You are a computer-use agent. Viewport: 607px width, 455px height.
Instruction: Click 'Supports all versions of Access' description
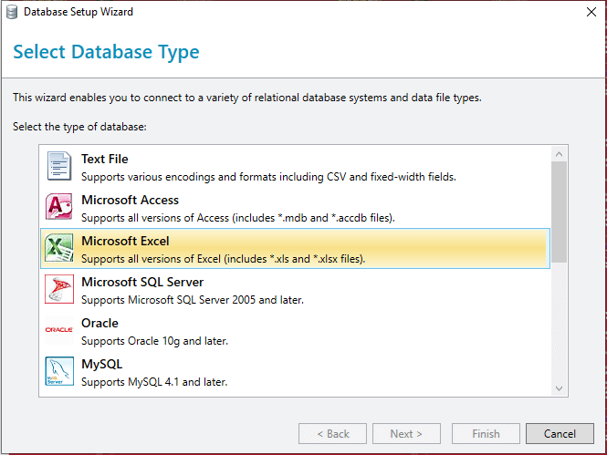pos(238,218)
